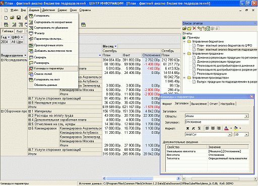Click the Заголовок text field

click(217, 122)
